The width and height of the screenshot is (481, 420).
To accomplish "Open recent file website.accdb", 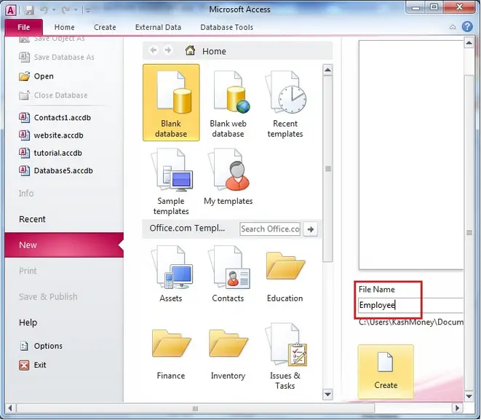I will click(x=51, y=135).
